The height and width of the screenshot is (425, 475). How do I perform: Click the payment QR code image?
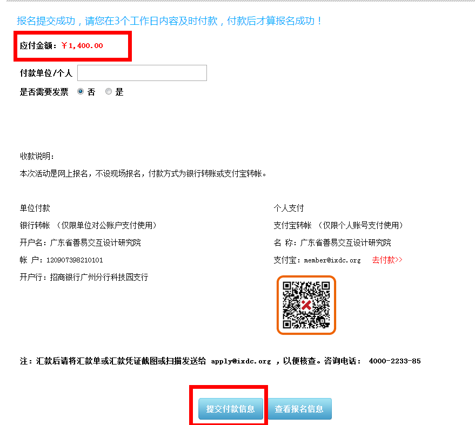click(306, 305)
